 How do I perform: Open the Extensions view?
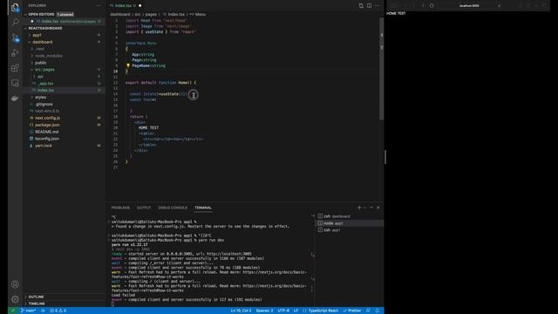pos(15,68)
